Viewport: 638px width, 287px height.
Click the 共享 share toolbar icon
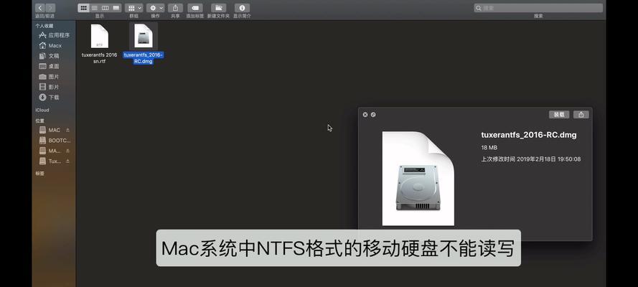[175, 8]
